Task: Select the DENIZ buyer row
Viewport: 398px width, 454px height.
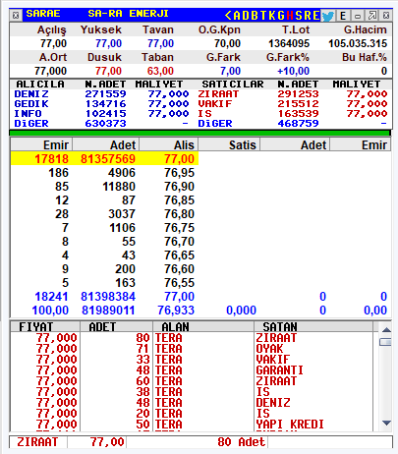Action: pos(101,94)
